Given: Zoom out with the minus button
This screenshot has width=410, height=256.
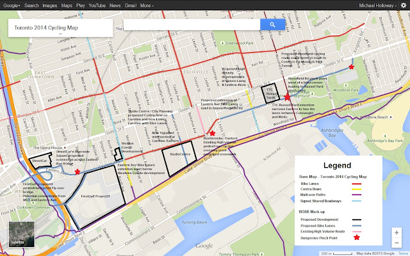Looking at the screenshot, I should 397,243.
